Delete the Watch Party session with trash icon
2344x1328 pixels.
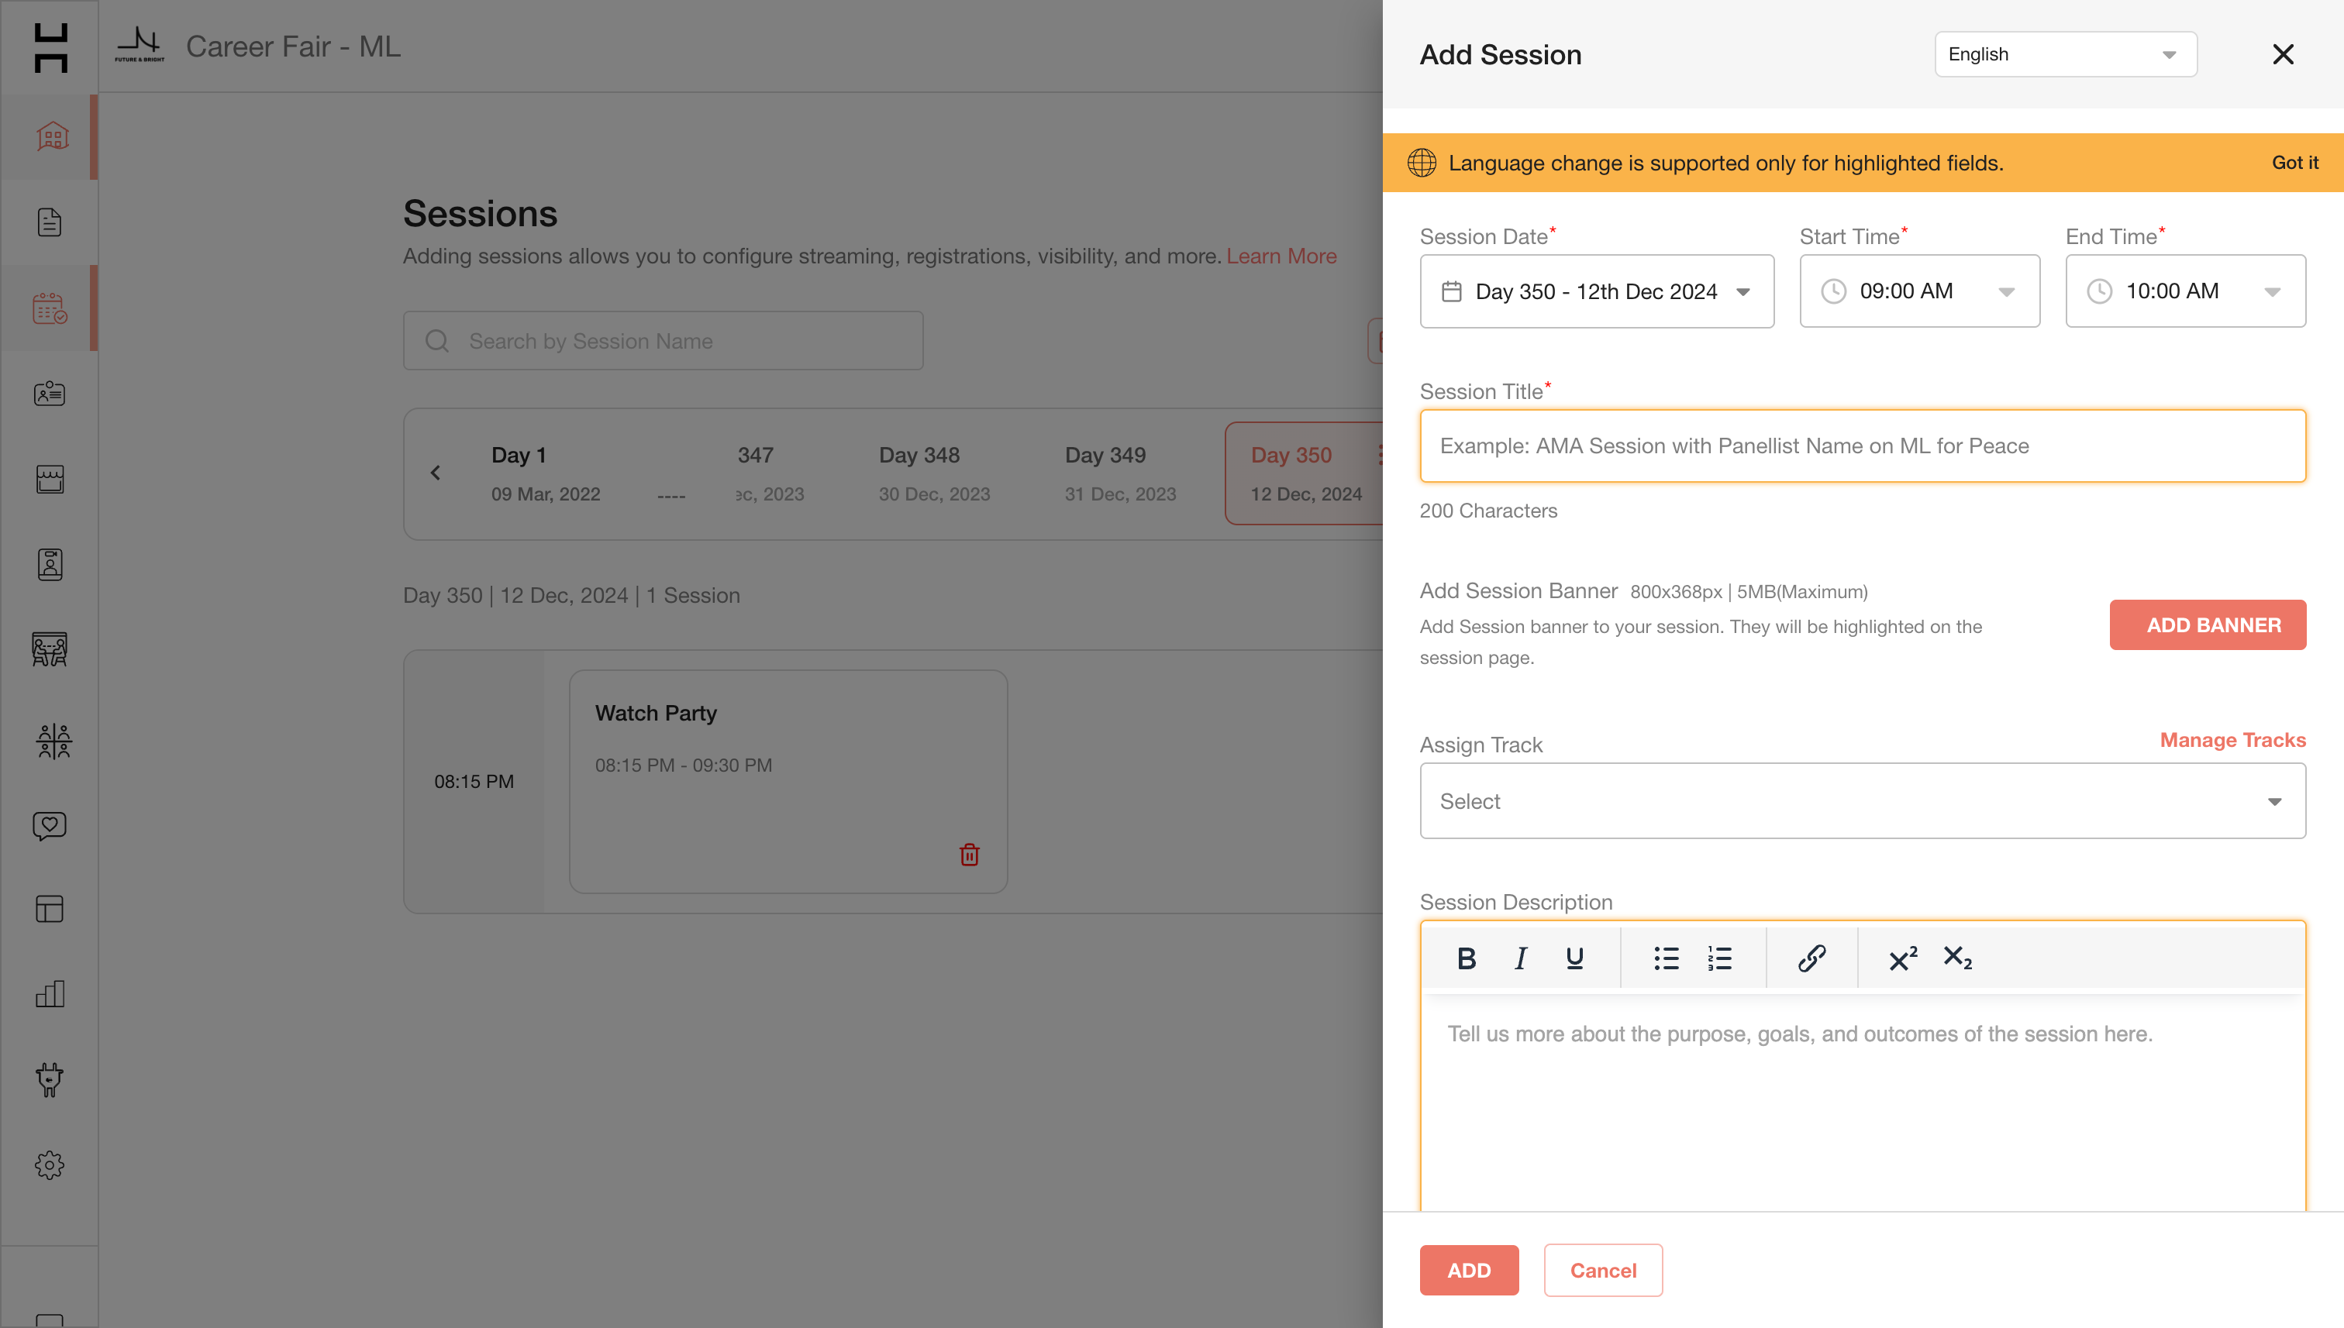(969, 855)
